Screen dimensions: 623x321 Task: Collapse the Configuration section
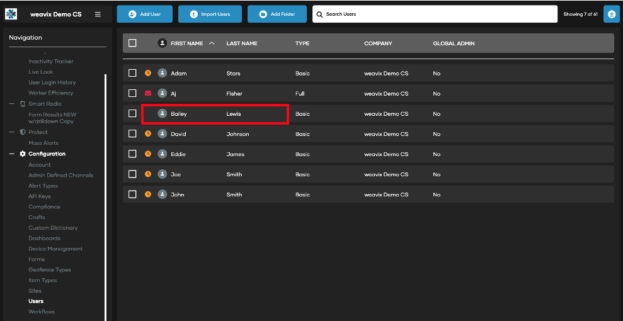click(x=12, y=154)
